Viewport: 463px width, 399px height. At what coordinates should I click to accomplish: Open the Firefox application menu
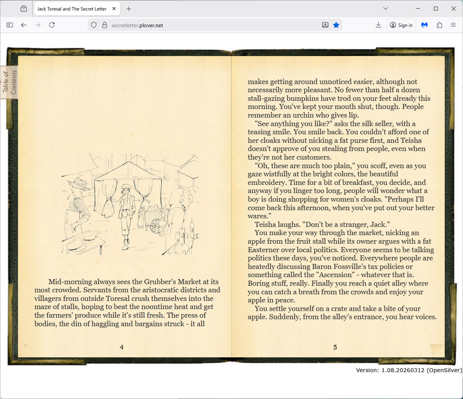pyautogui.click(x=453, y=25)
